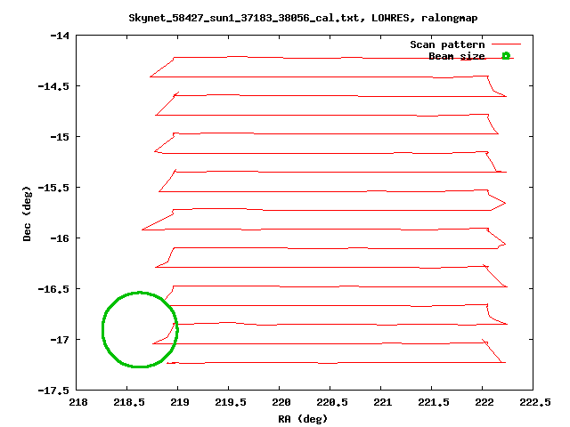Click the plot title text
The width and height of the screenshot is (570, 427).
click(x=303, y=18)
